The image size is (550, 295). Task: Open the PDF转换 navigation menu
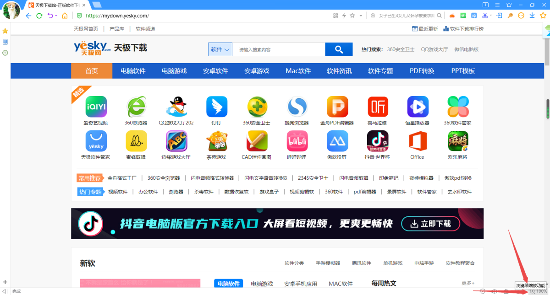422,71
